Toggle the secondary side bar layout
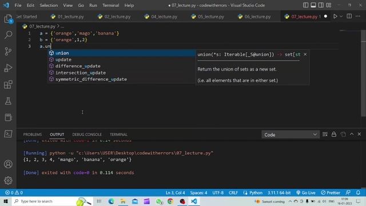366x206 pixels. [321, 5]
